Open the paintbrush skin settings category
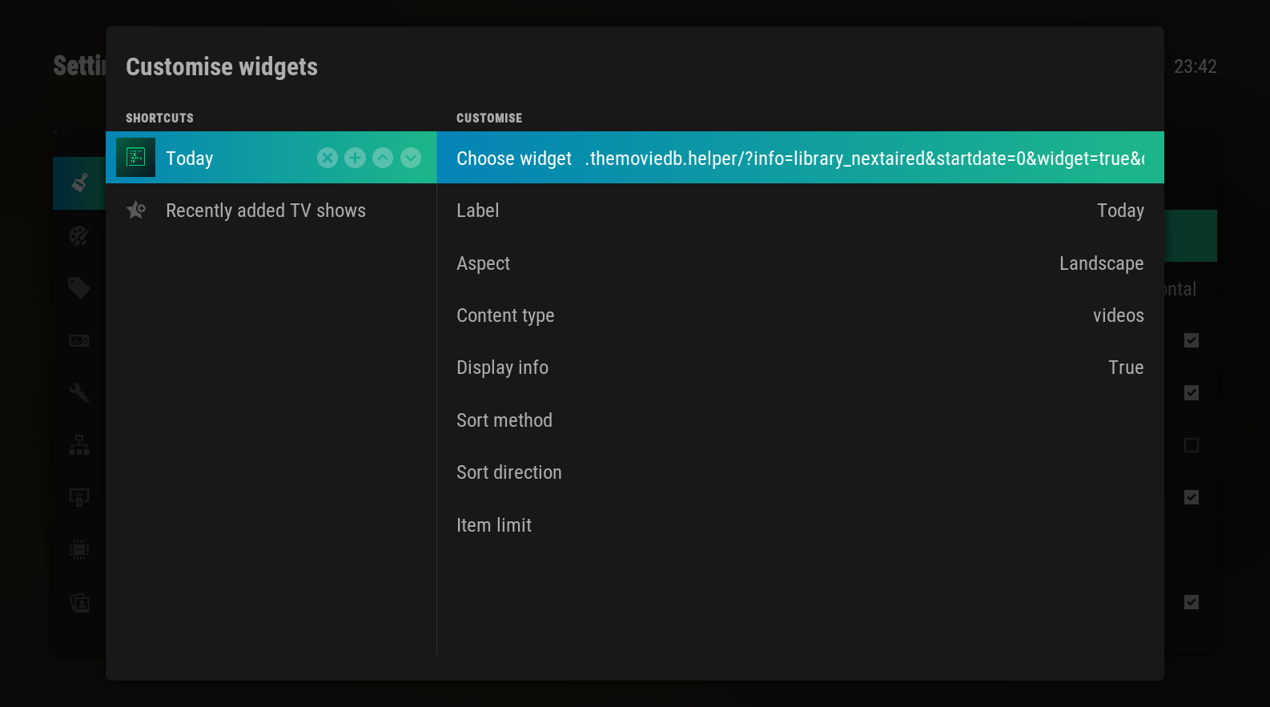 79,183
